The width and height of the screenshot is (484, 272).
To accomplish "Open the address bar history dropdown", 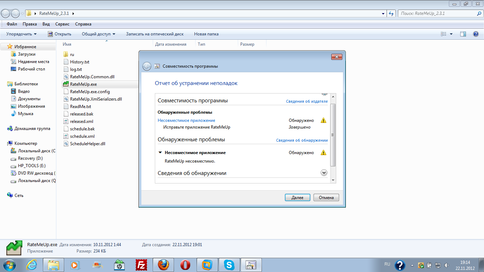I will 383,13.
